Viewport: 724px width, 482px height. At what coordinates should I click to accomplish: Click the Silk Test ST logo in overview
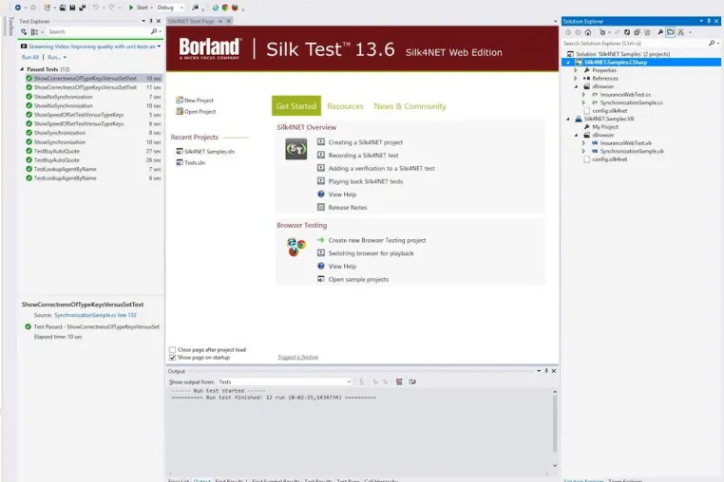tap(296, 149)
